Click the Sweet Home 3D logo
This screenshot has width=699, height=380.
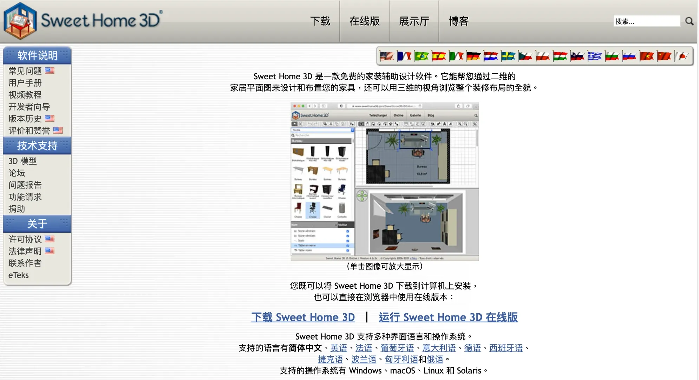click(83, 21)
